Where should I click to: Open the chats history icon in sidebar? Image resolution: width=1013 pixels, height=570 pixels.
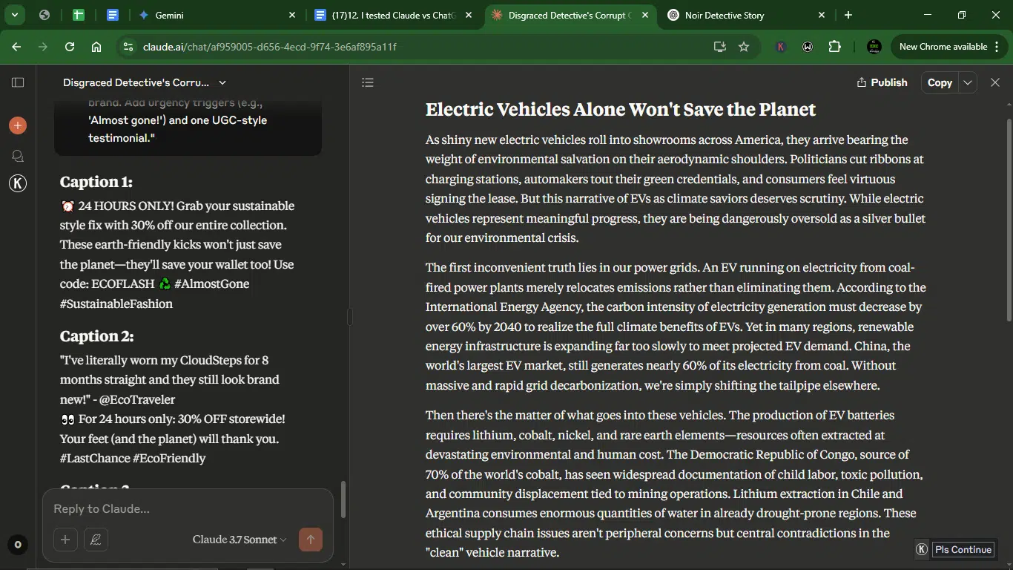tap(18, 156)
